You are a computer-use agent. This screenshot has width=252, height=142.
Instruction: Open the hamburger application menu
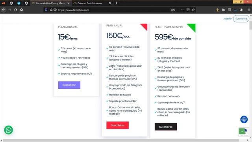click(x=248, y=10)
